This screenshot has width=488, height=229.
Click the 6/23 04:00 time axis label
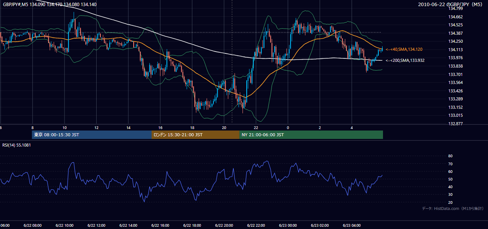(352, 226)
